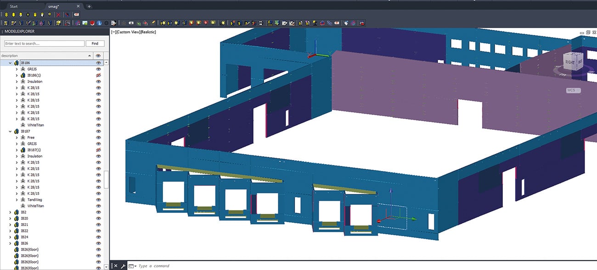Click the ViewCube Right face
Viewport: 597px width, 270px height.
pyautogui.click(x=569, y=62)
